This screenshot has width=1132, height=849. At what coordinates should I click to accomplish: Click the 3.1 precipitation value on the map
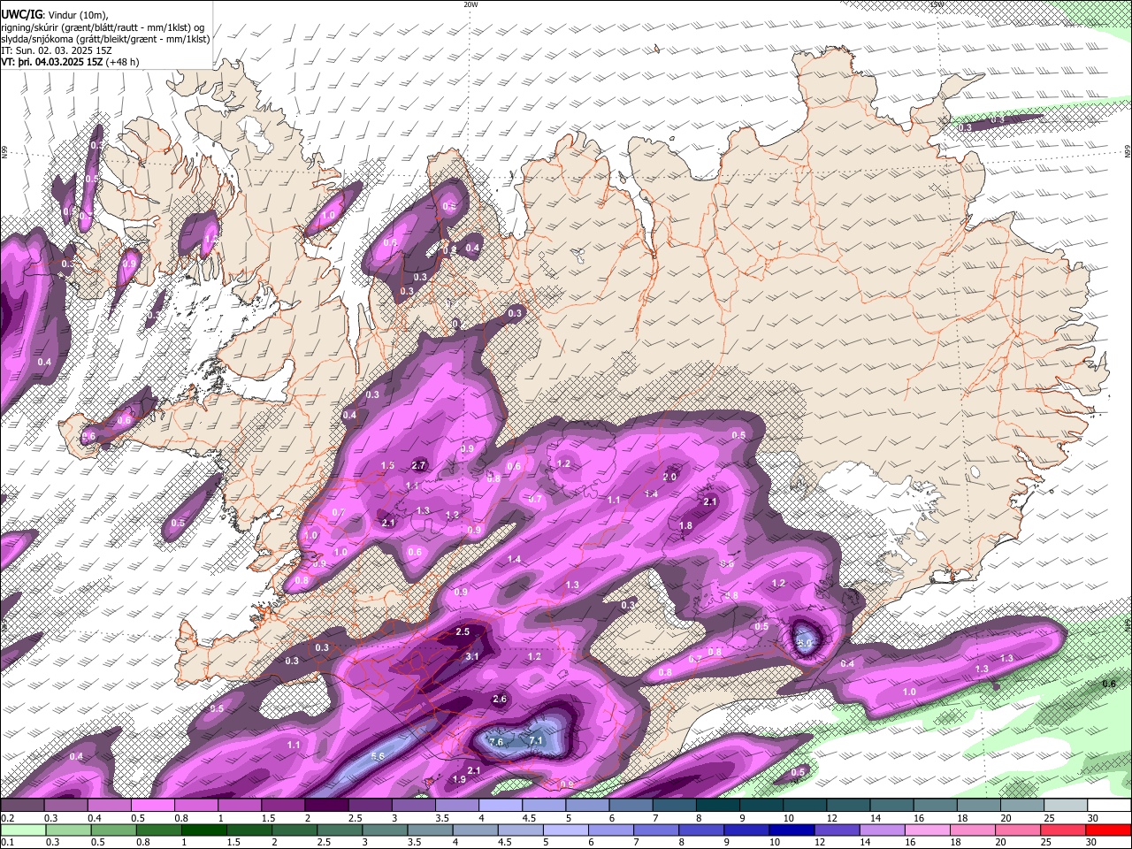click(x=472, y=656)
